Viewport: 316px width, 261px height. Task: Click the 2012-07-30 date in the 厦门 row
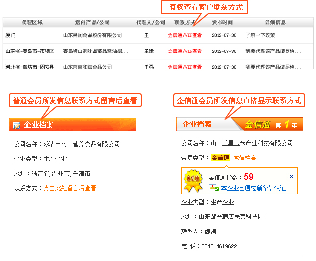tap(224, 35)
